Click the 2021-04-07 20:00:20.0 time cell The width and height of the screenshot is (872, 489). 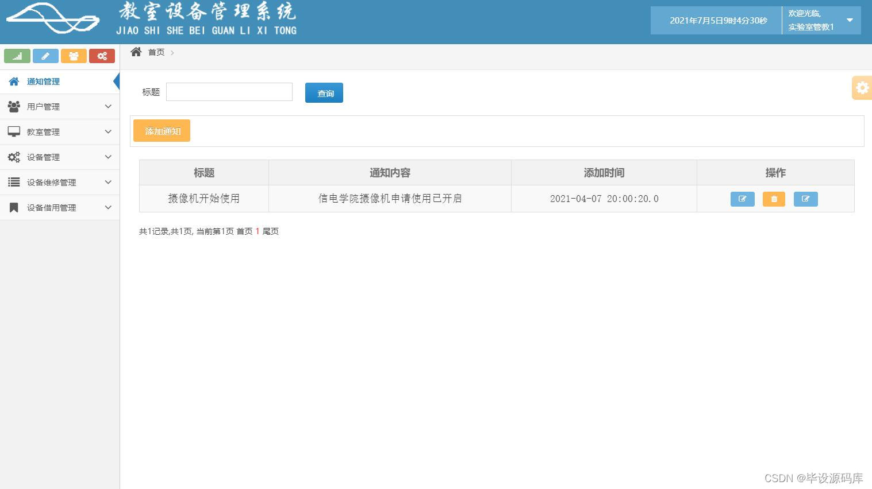click(604, 199)
